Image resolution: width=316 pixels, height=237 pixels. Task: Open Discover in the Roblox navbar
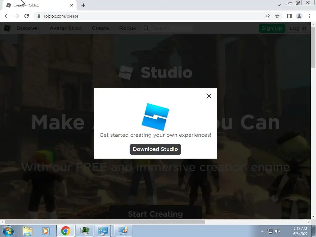pos(28,28)
